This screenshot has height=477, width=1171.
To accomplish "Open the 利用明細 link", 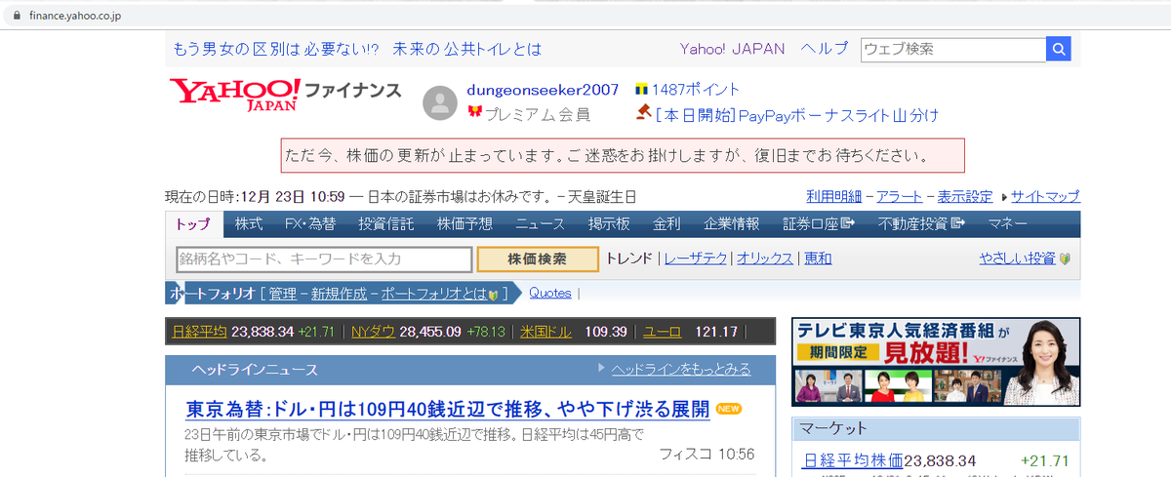I will (836, 196).
